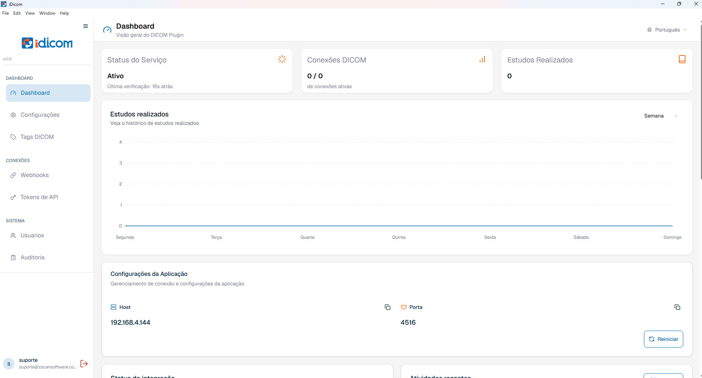Click the suporte email address text
702x378 pixels.
[48, 367]
